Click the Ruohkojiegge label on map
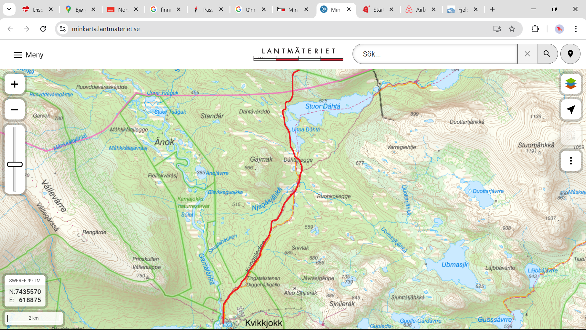This screenshot has width=586, height=330. tap(334, 196)
